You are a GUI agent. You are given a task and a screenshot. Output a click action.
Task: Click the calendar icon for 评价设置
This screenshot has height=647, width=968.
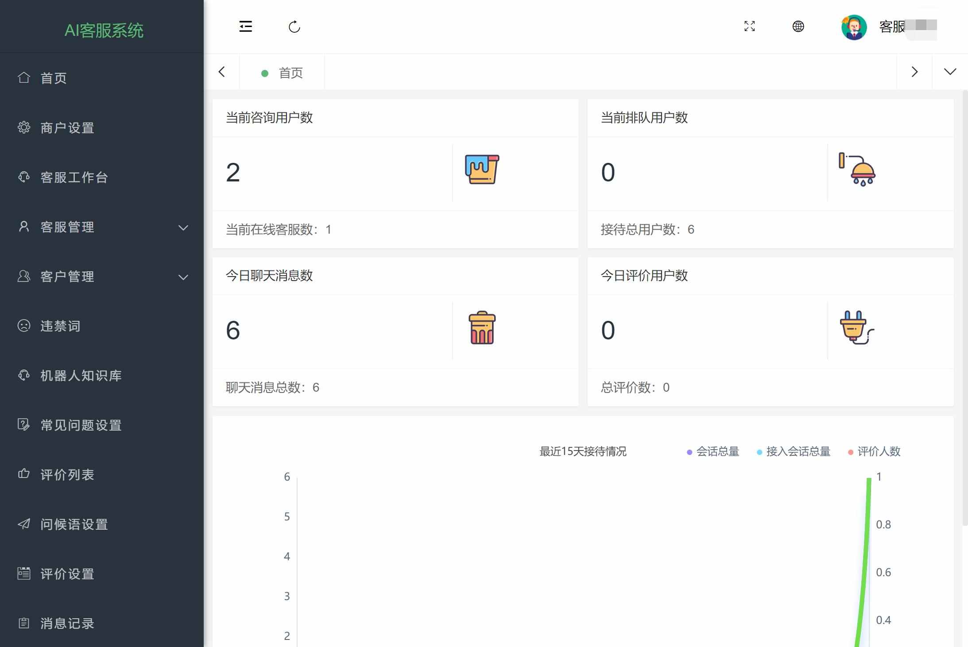24,574
